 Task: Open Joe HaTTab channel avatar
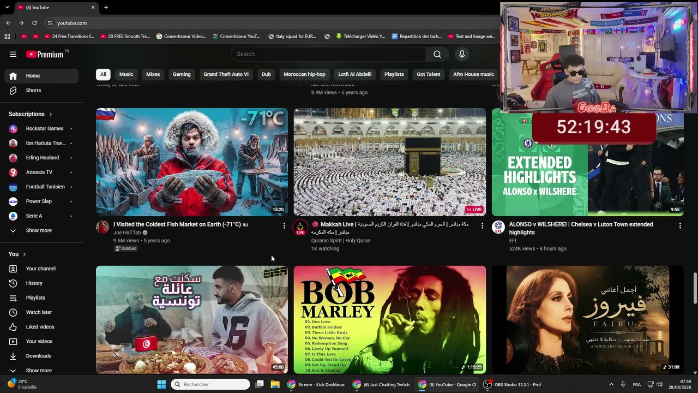[x=103, y=227]
